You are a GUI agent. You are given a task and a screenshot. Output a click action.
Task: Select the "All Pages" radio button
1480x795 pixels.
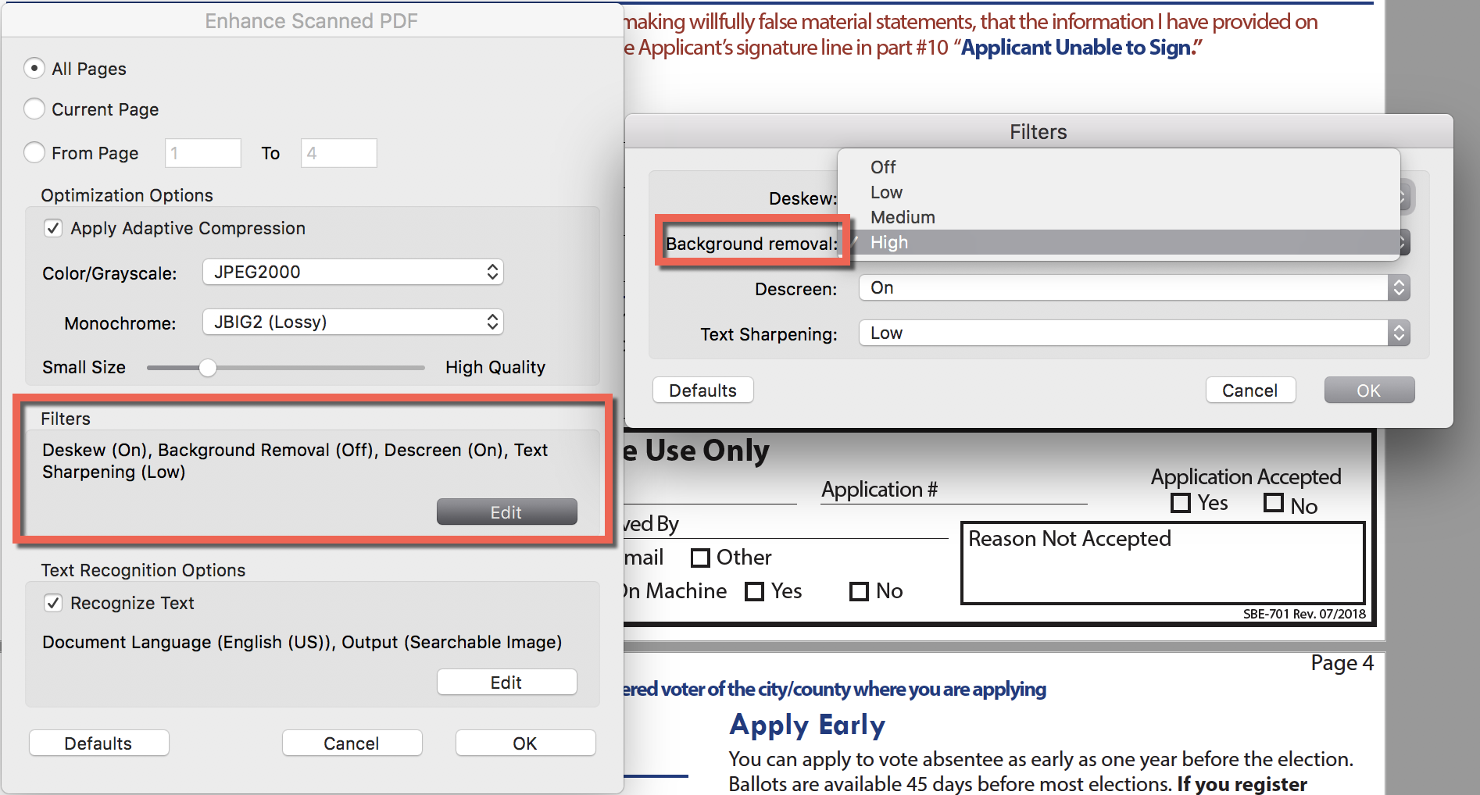[x=34, y=69]
